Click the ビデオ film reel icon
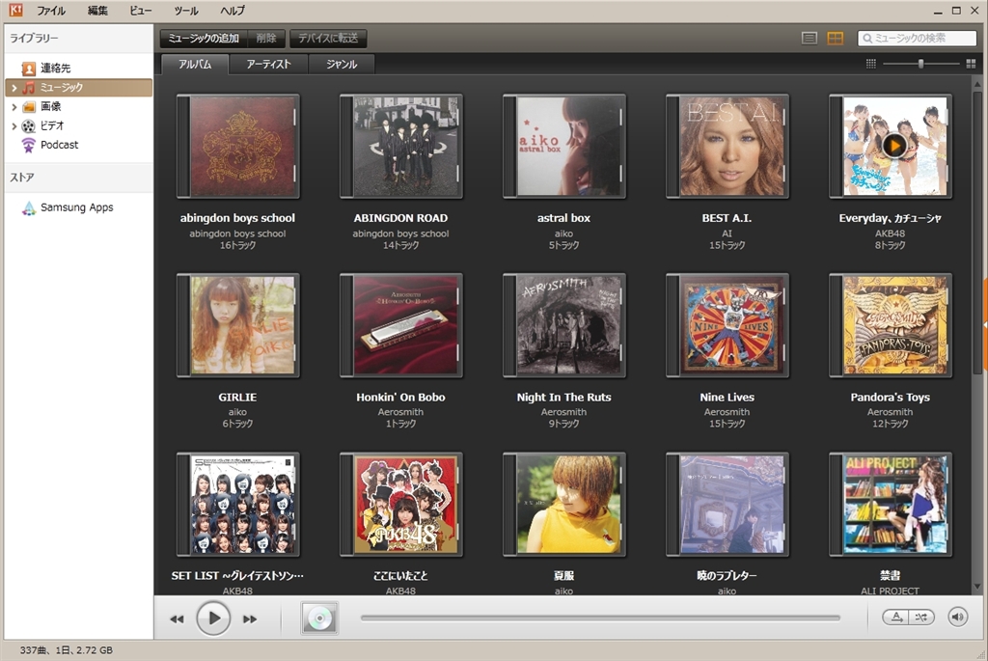The width and height of the screenshot is (988, 661). [x=28, y=126]
